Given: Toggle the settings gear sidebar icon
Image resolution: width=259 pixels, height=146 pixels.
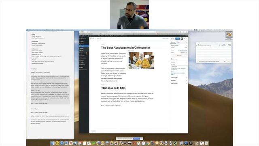Looking at the screenshot, I should point(182,39).
